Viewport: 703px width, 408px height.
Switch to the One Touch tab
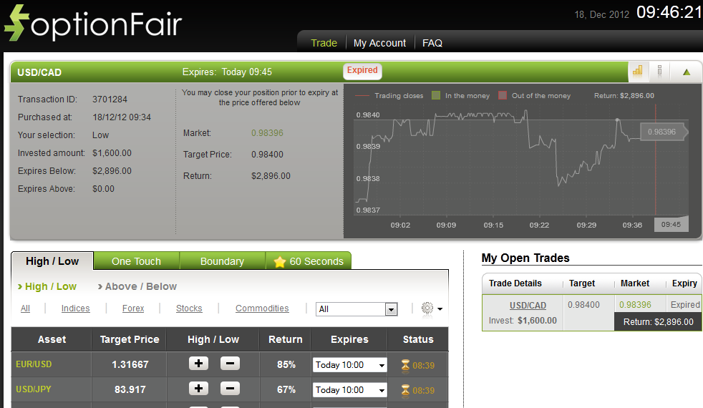(136, 261)
